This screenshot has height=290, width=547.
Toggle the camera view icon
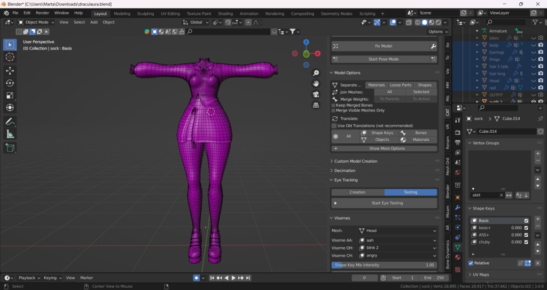click(316, 94)
